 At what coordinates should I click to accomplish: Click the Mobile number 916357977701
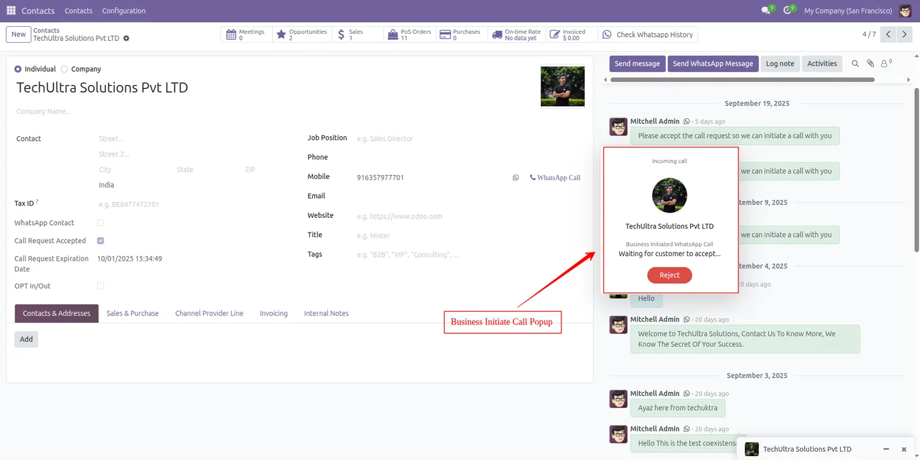pyautogui.click(x=380, y=178)
